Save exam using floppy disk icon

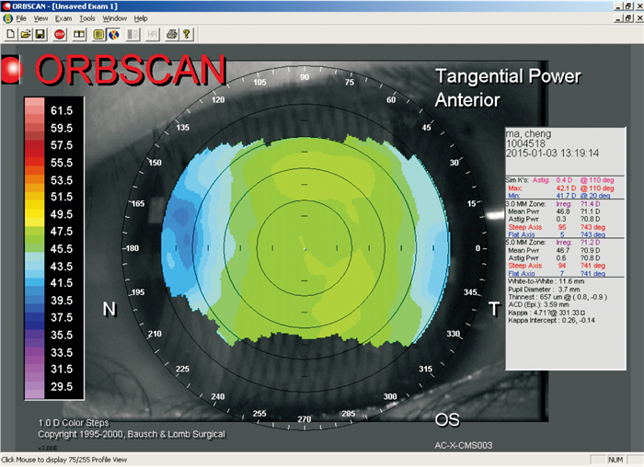[40, 34]
